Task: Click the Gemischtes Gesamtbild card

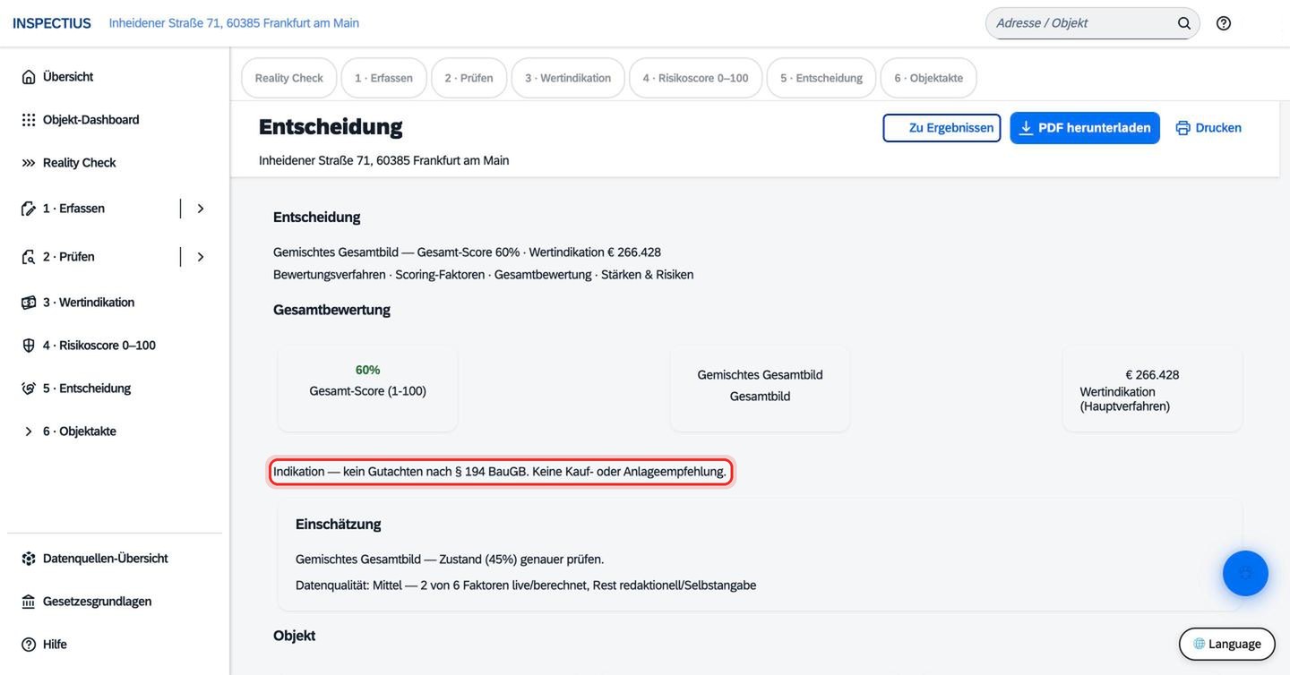Action: pos(760,389)
